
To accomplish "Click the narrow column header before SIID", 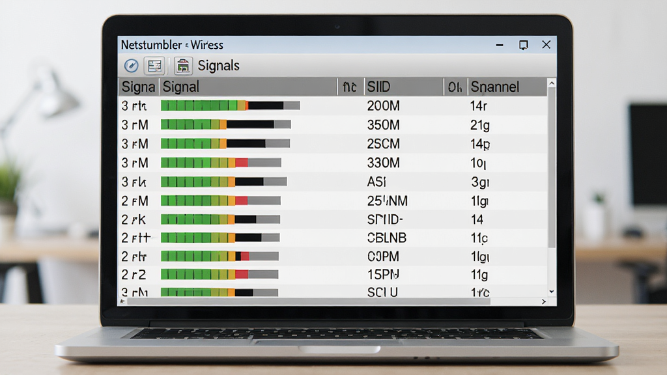I will (x=350, y=87).
